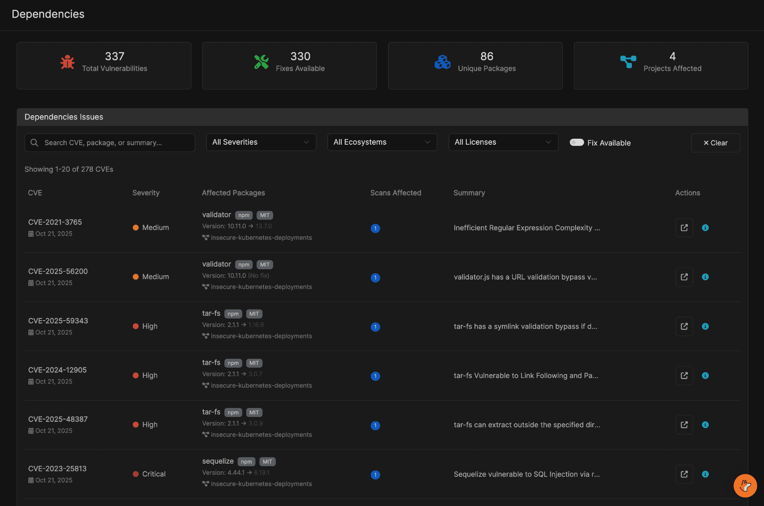Show info icon for CVE-2025-59343

pyautogui.click(x=705, y=326)
